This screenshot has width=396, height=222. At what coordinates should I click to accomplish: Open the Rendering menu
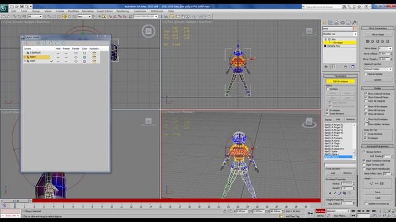(123, 11)
